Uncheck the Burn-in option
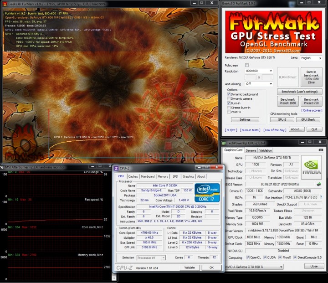 [229, 103]
